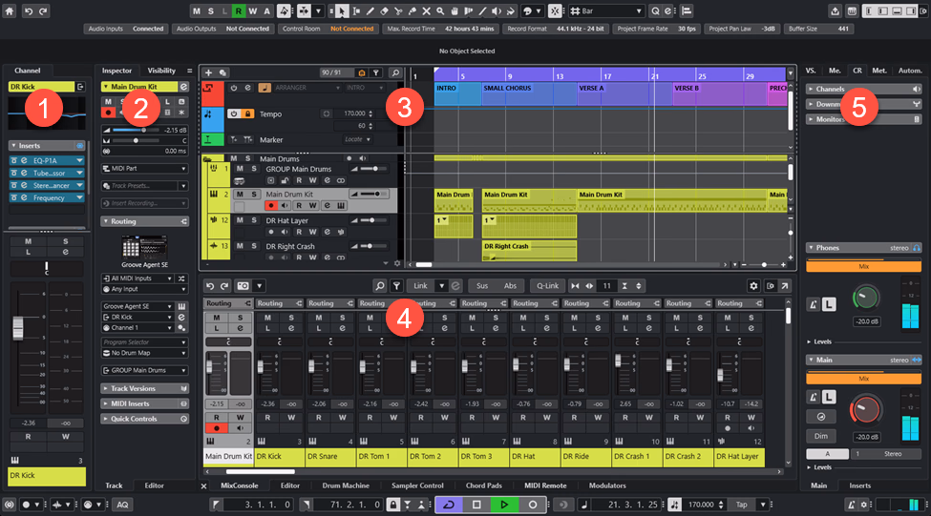Expand the Quick Controls inspector section

tap(145, 419)
